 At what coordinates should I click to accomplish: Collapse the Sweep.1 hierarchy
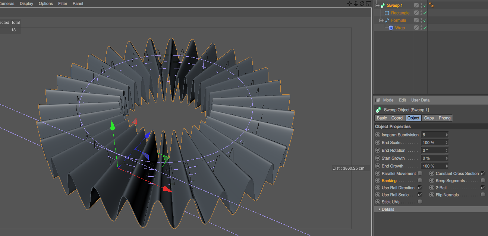pyautogui.click(x=377, y=5)
